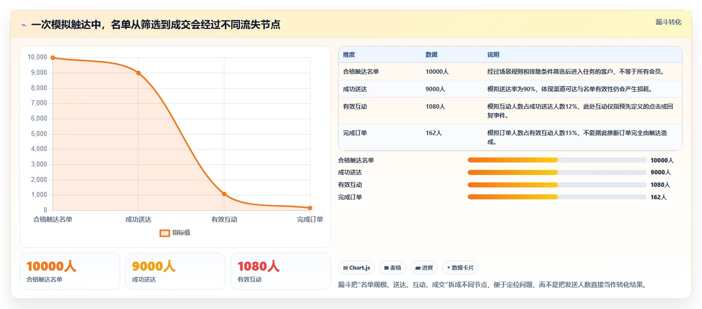
Task: Click the 成功送达 cell in the table
Action: [x=355, y=89]
